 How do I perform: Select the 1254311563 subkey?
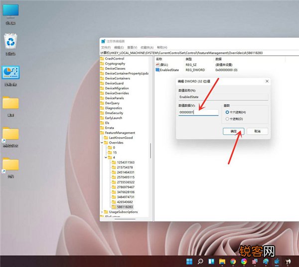point(126,162)
